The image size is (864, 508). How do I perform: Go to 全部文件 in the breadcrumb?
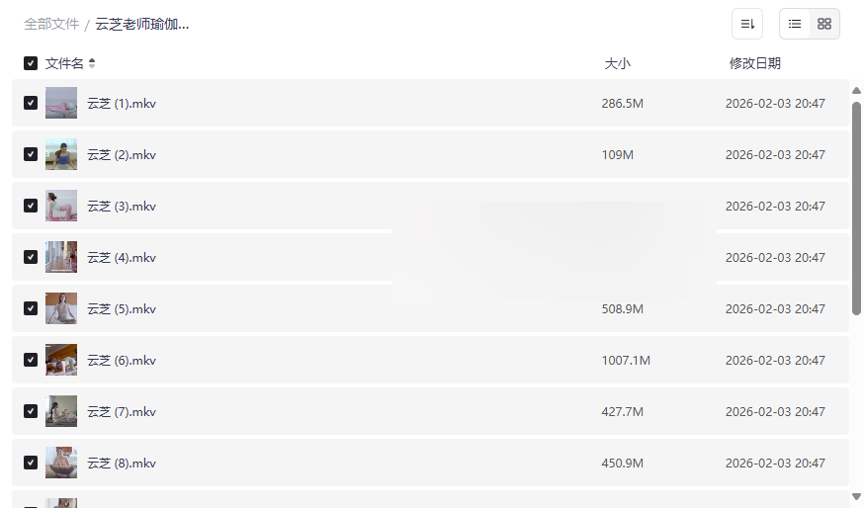point(51,24)
